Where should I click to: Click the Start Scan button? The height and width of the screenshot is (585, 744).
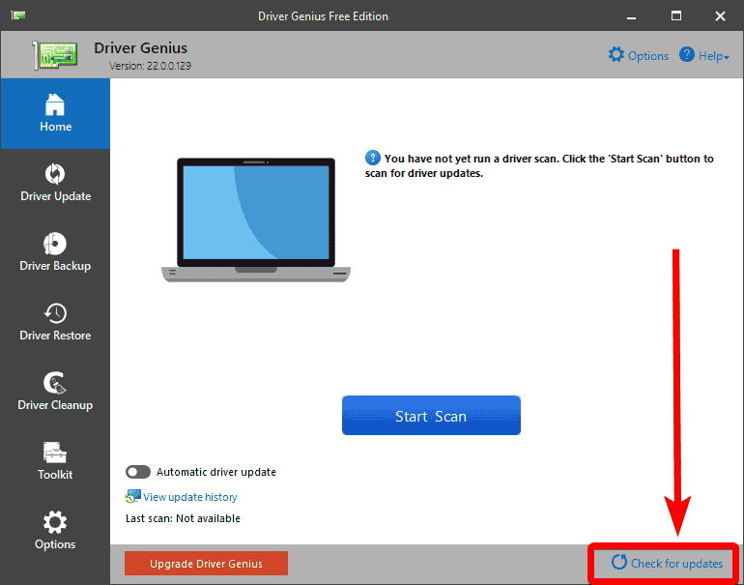coord(431,416)
